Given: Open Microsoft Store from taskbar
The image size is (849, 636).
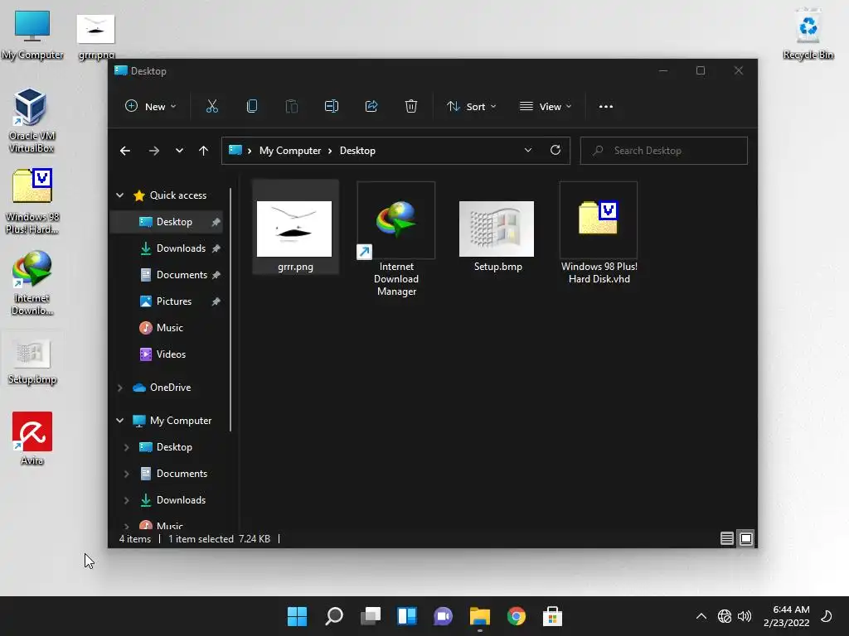Looking at the screenshot, I should pyautogui.click(x=552, y=616).
